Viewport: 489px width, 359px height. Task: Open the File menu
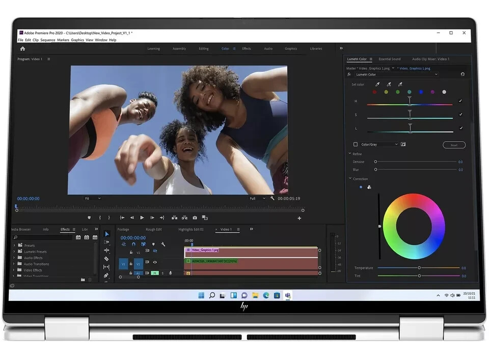coord(20,40)
